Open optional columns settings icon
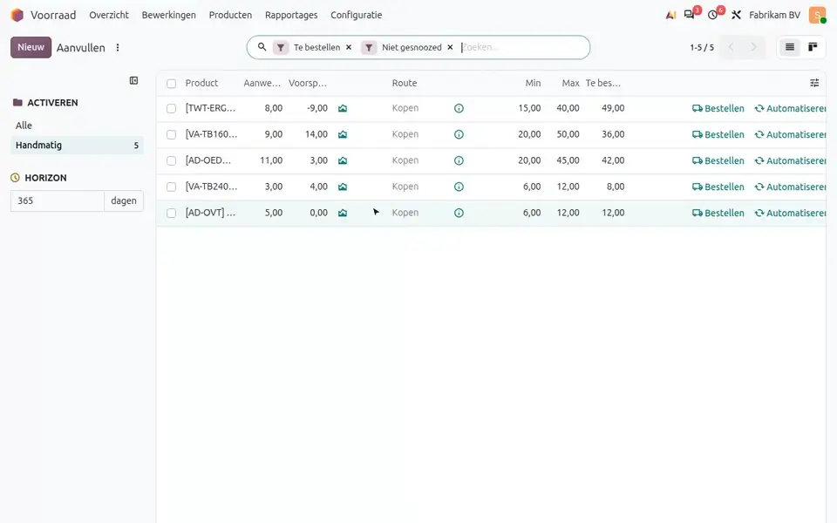The width and height of the screenshot is (837, 523). pyautogui.click(x=814, y=83)
